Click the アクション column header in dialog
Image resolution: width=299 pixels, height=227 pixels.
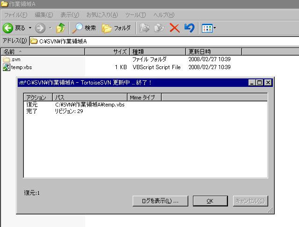tap(38, 98)
